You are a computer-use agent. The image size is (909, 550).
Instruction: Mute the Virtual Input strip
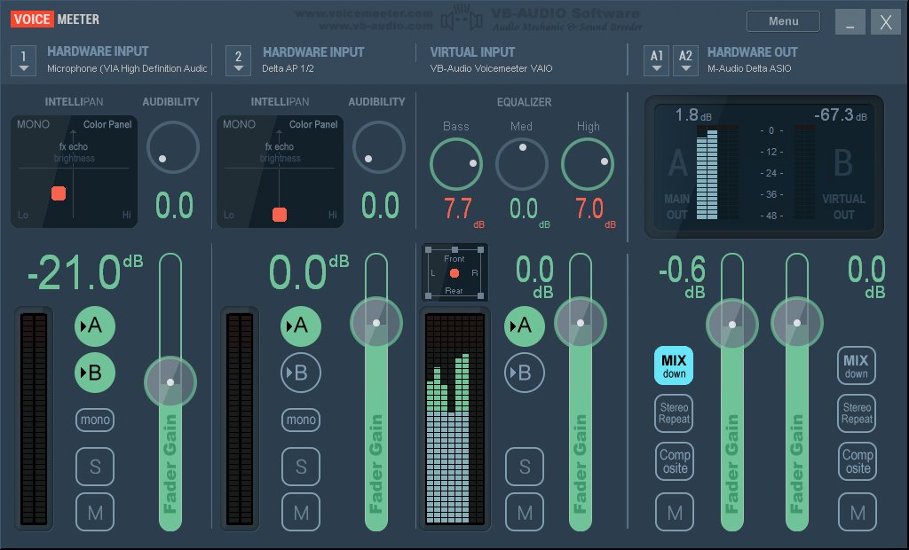[x=525, y=512]
